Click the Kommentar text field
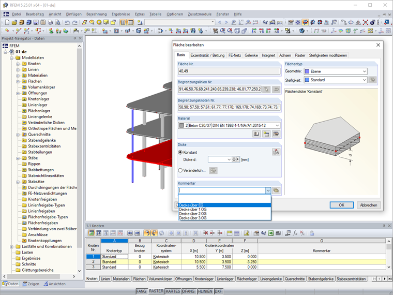 point(221,190)
